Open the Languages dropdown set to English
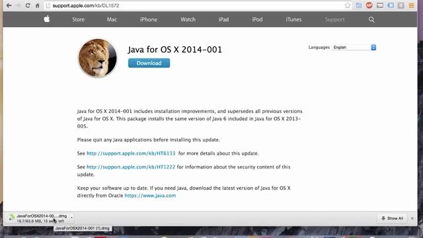Image resolution: width=423 pixels, height=238 pixels. tap(354, 47)
